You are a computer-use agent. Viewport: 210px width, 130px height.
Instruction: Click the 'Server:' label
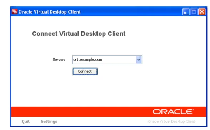[59, 60]
